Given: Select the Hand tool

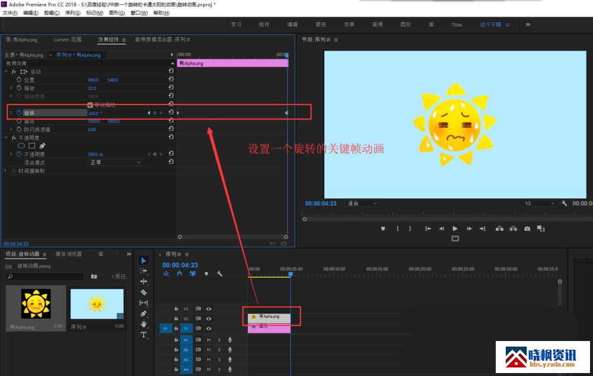Looking at the screenshot, I should point(144,324).
